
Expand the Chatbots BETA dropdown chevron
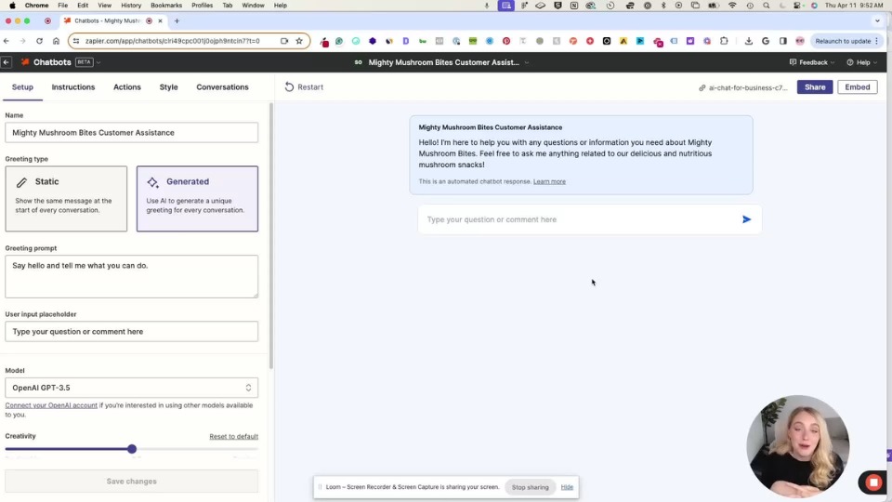pyautogui.click(x=98, y=62)
